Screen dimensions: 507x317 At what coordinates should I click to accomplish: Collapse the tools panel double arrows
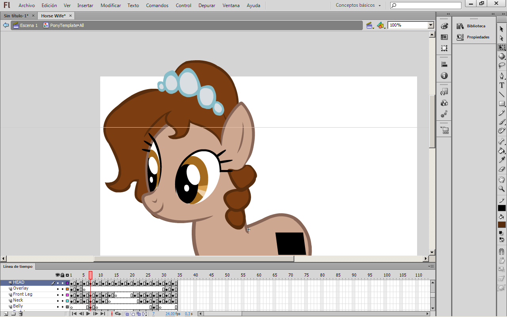point(504,14)
